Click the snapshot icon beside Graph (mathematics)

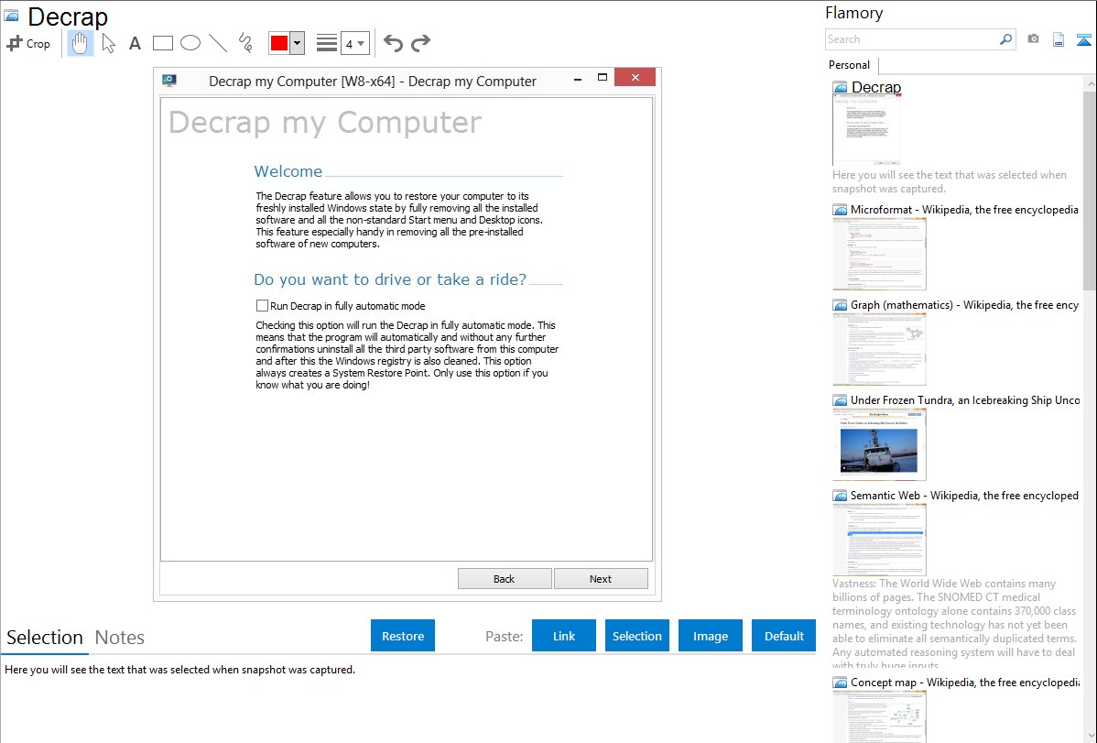[x=841, y=305]
